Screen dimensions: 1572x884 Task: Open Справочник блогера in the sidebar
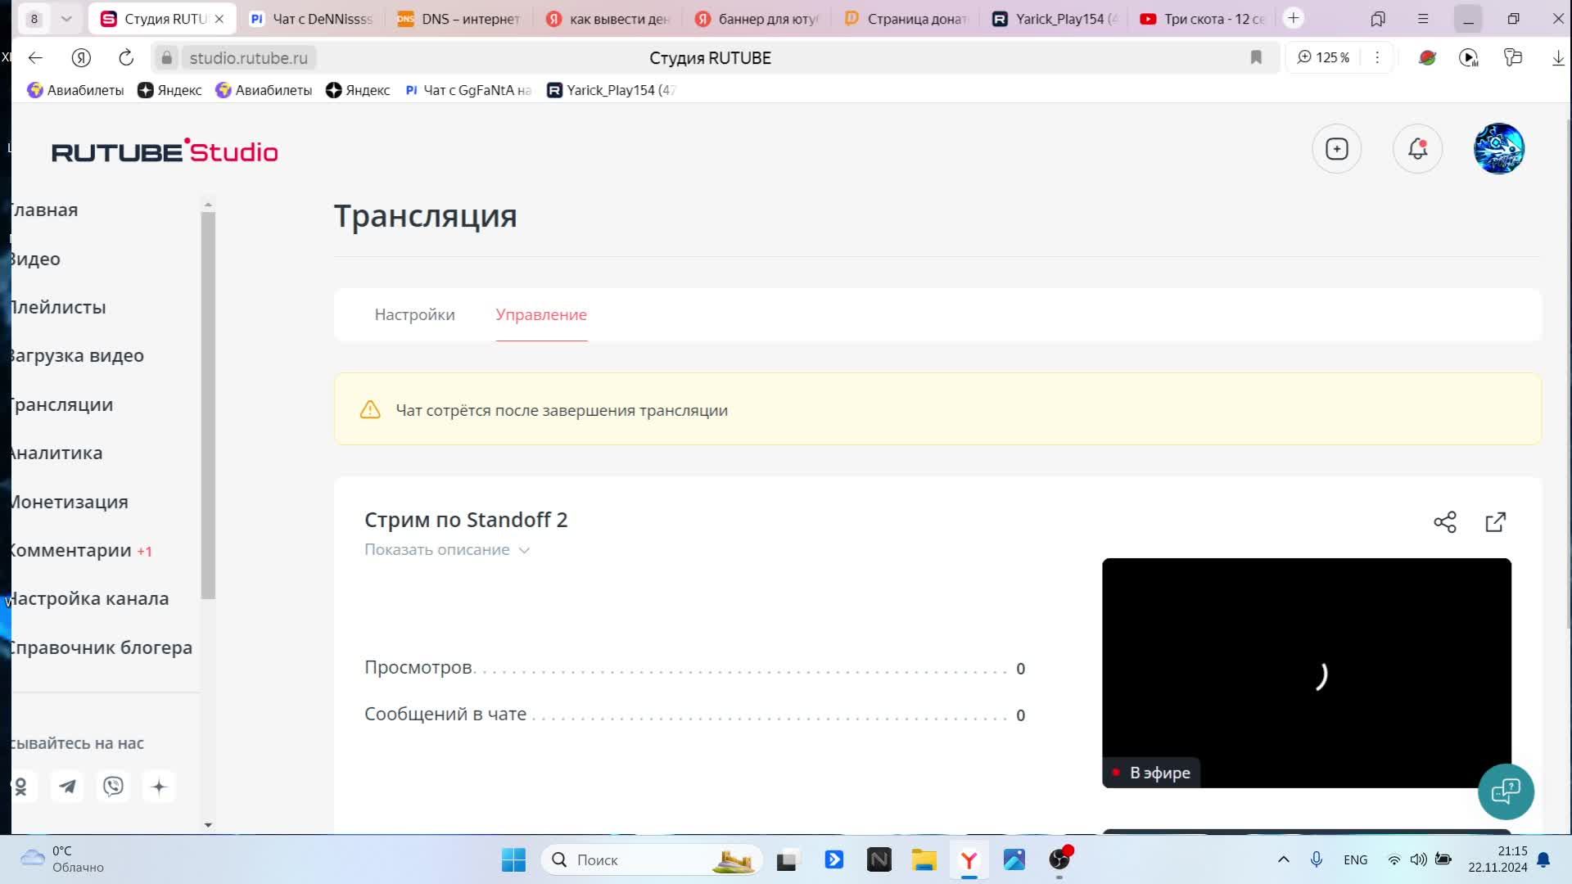102,647
